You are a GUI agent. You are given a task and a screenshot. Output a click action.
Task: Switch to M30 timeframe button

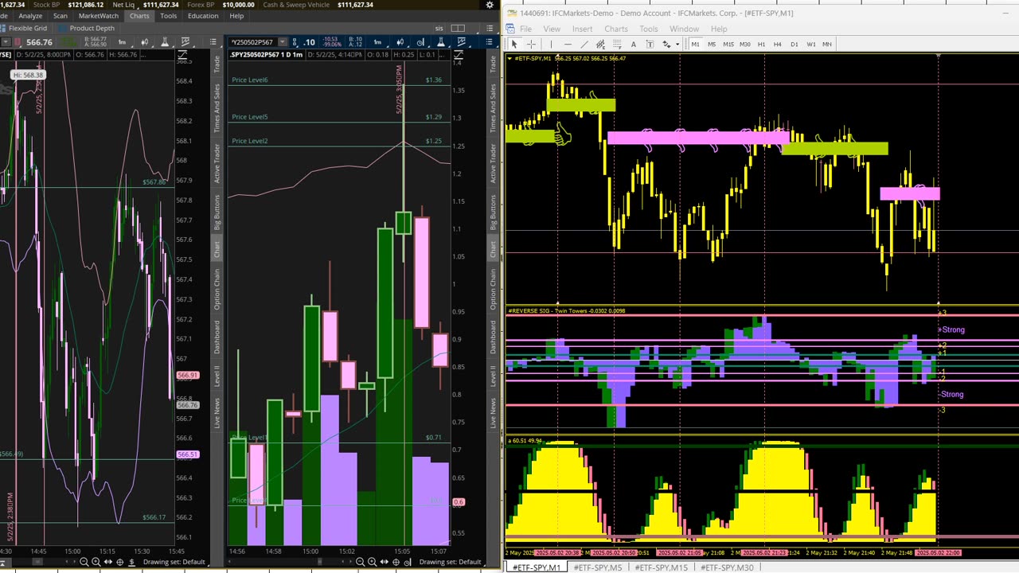[x=745, y=44]
